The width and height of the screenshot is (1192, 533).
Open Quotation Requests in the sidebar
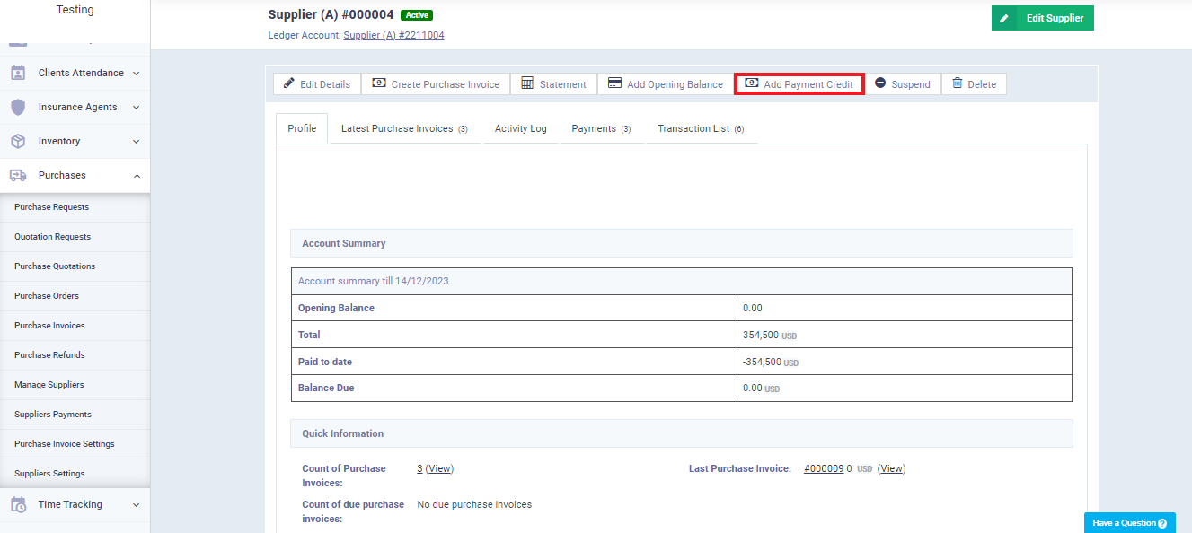pos(75,237)
